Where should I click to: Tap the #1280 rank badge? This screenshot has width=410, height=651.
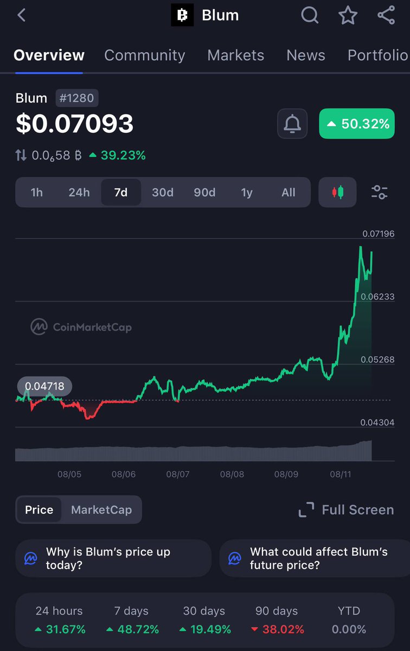(x=77, y=98)
